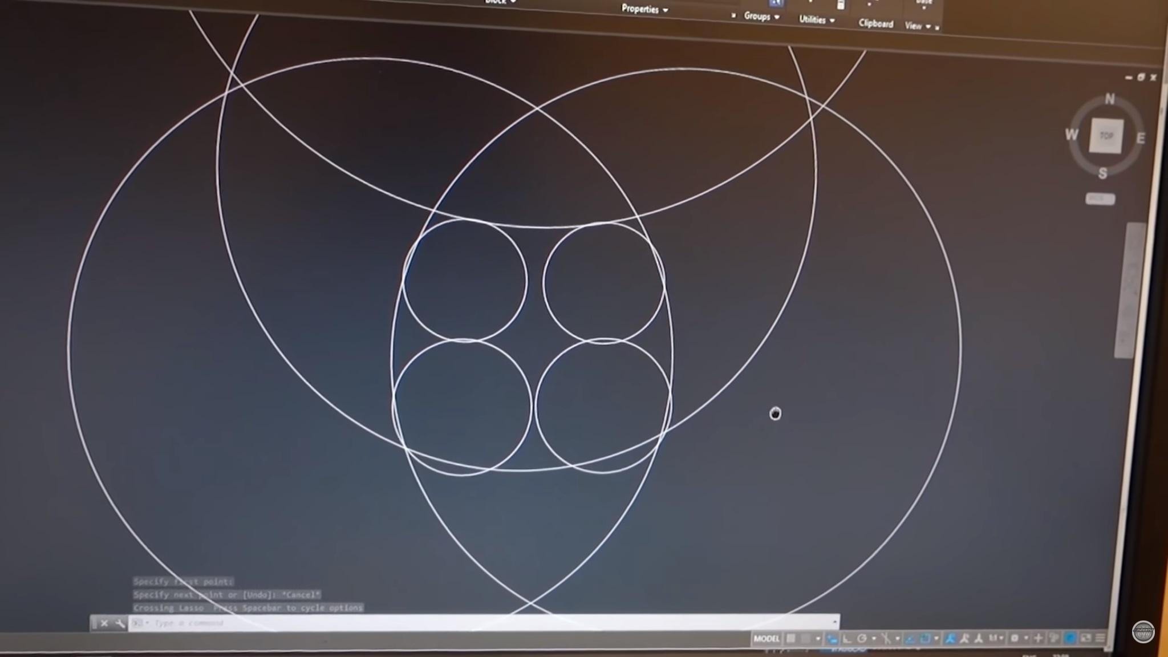Open polar tracking angle dropdown arrow
The image size is (1168, 657).
(874, 639)
